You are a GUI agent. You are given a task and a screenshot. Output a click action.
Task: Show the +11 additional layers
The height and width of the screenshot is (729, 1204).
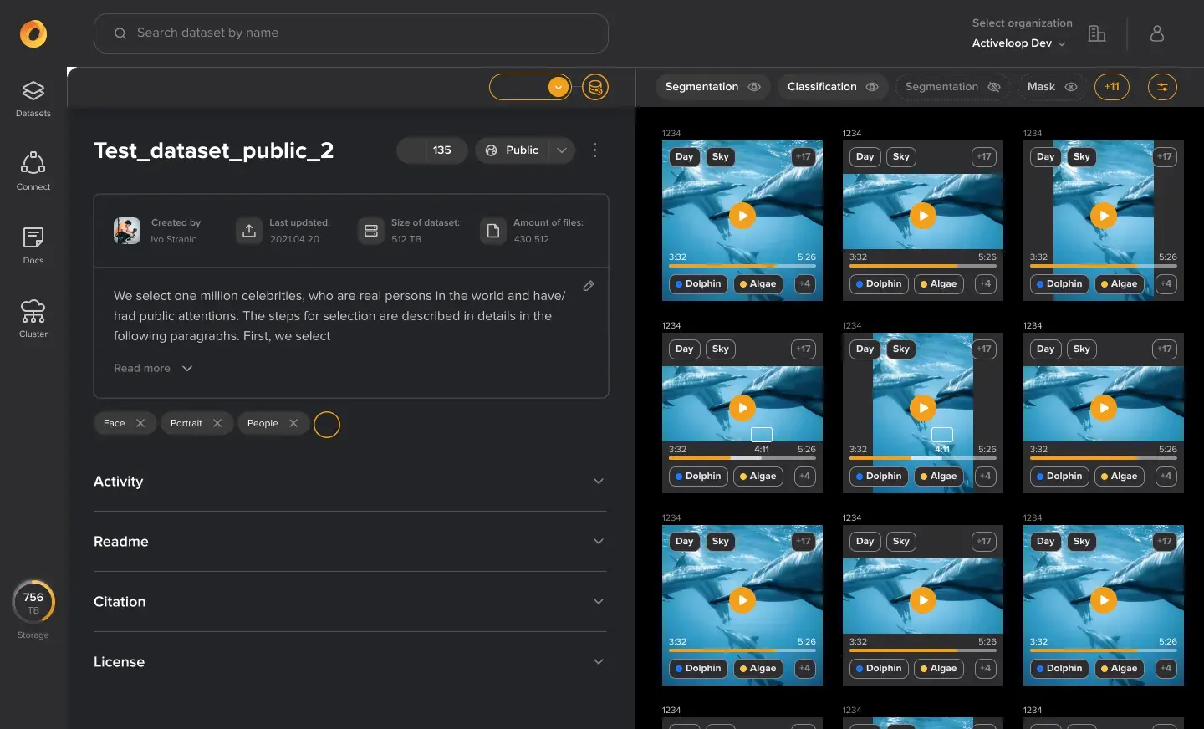tap(1112, 87)
